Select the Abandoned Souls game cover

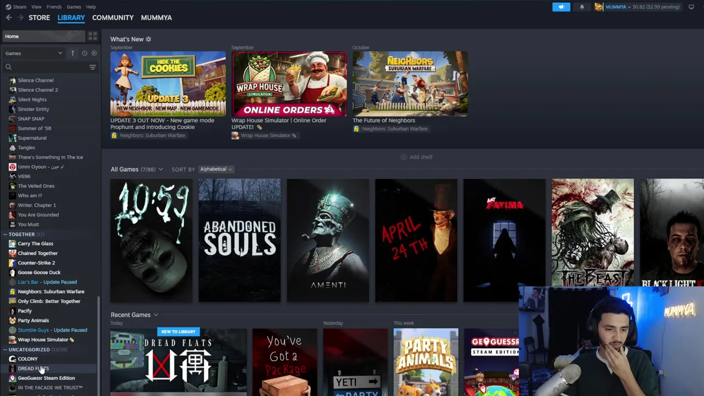[x=239, y=240]
